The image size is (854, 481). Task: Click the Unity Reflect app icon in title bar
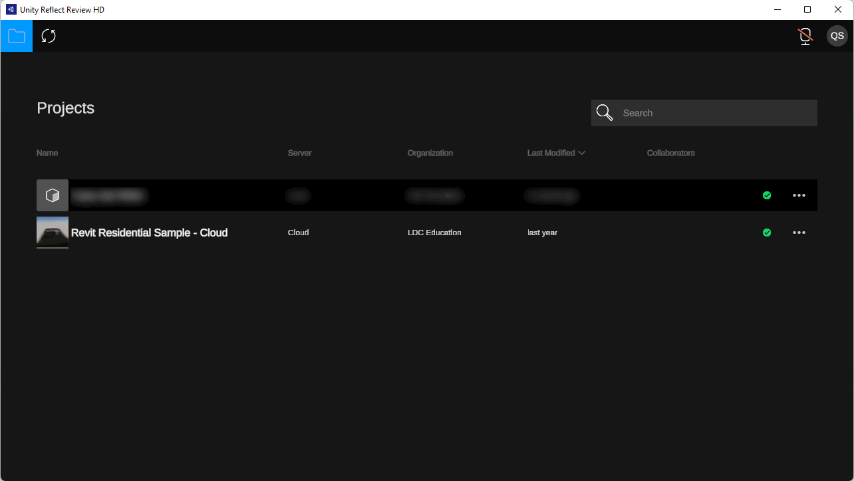tap(11, 10)
